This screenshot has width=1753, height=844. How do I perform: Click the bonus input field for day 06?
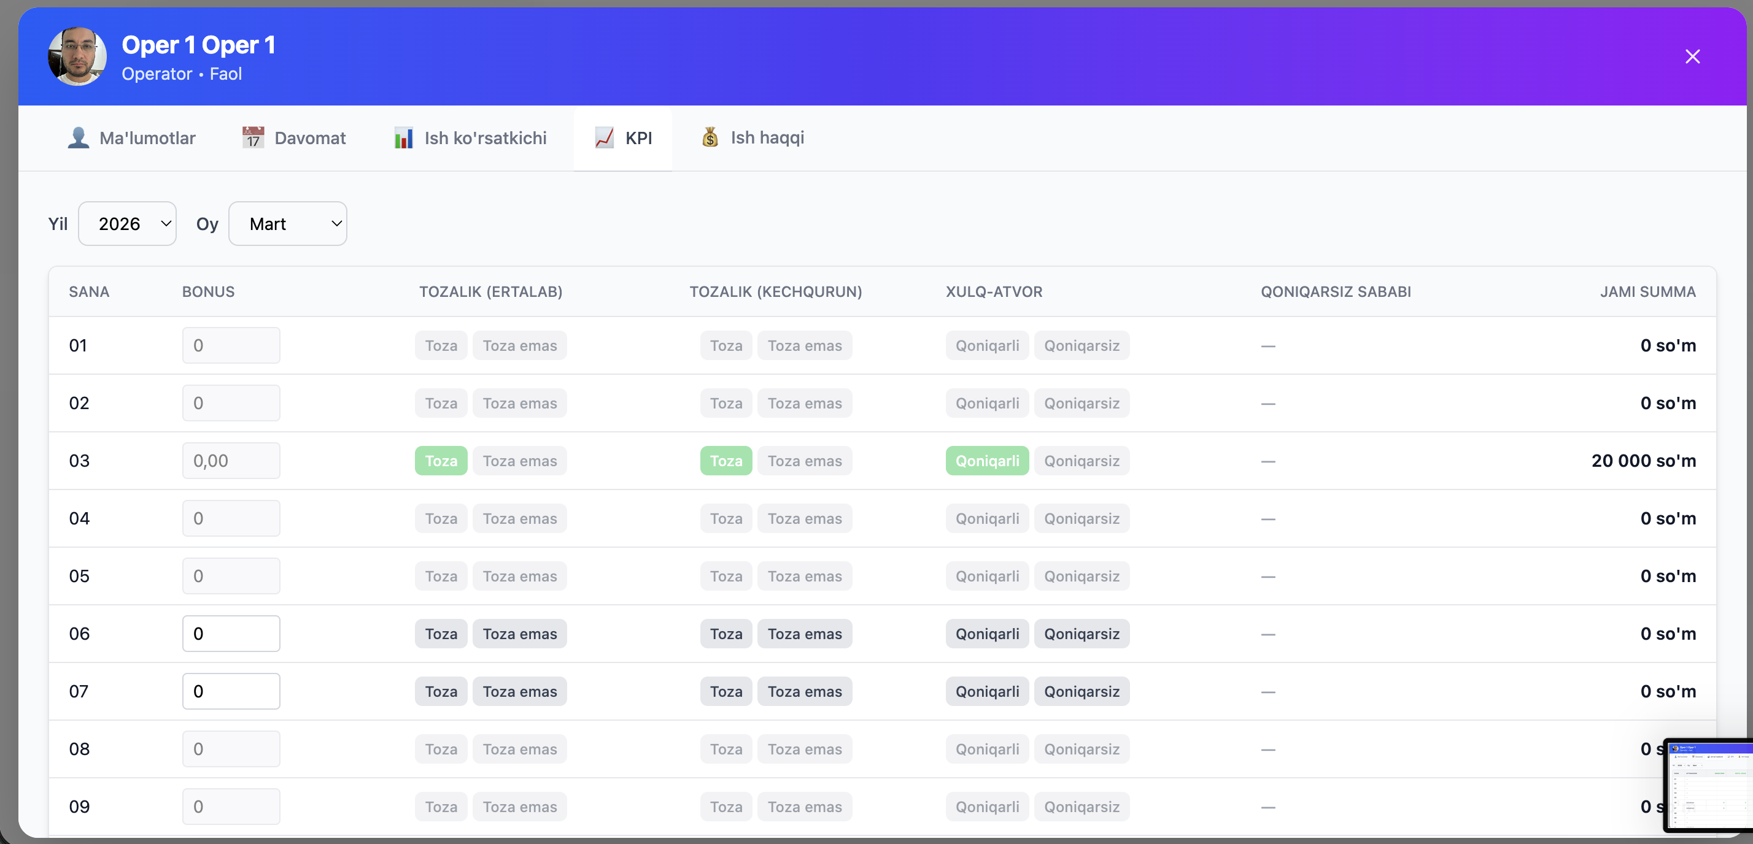tap(231, 634)
